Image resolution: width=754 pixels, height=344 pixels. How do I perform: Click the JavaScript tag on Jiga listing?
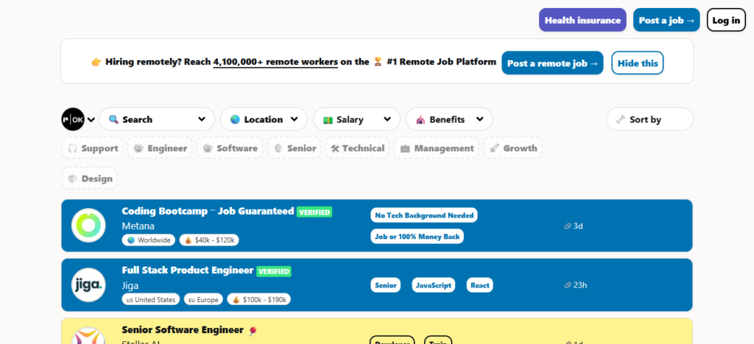pos(433,285)
